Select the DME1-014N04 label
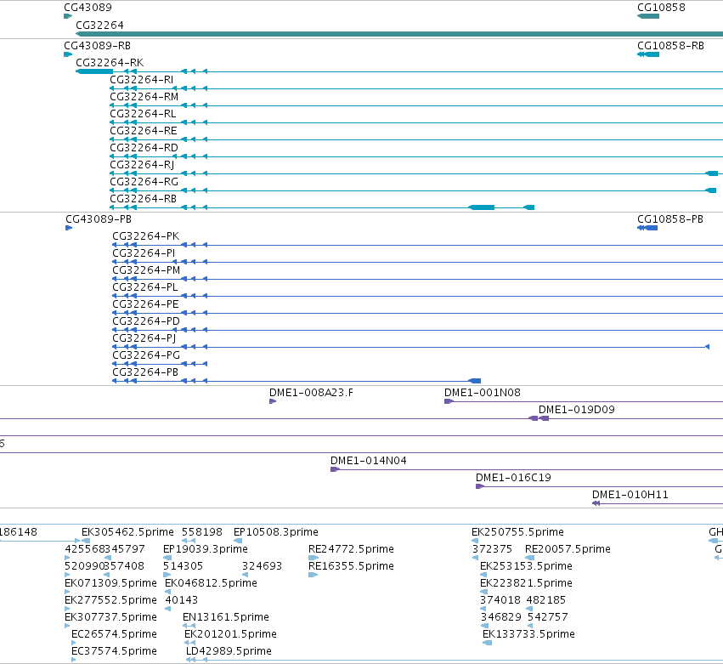 pos(369,461)
